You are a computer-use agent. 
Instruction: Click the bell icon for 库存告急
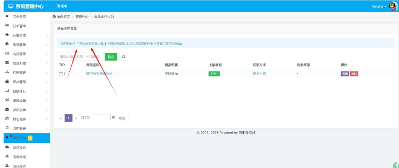click(x=7, y=138)
